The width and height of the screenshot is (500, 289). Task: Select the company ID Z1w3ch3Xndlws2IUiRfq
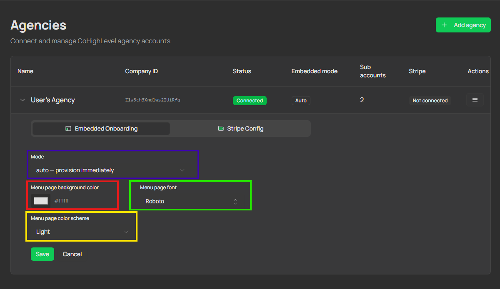(x=152, y=100)
